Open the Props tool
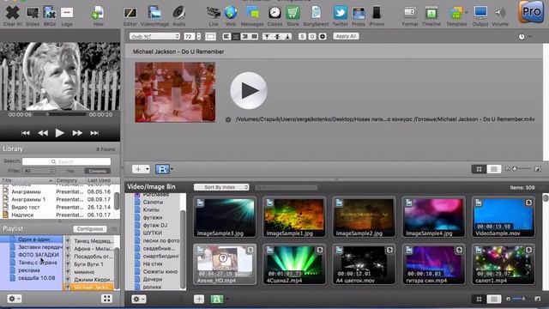 (x=359, y=14)
